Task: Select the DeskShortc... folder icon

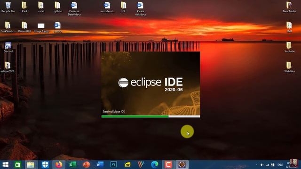Action: (x=8, y=27)
